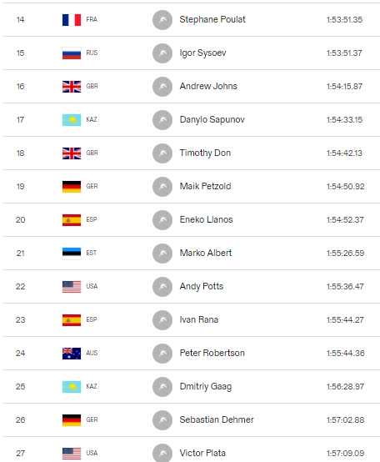The height and width of the screenshot is (462, 380).
Task: Open Timothy Don athlete name link
Action: click(x=205, y=153)
